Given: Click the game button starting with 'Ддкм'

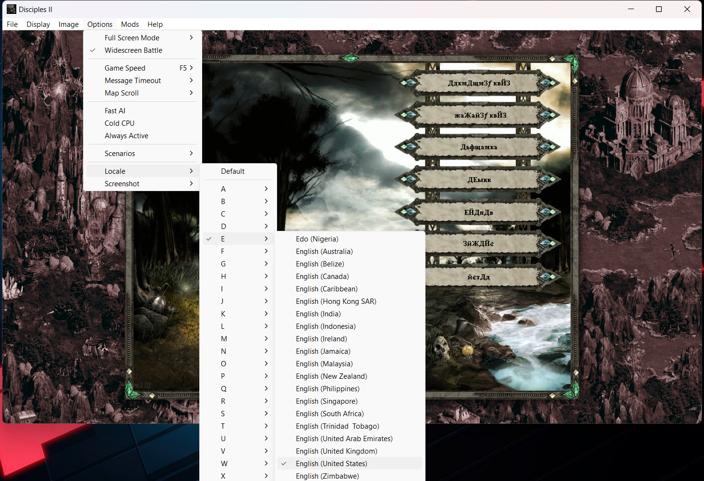Looking at the screenshot, I should point(478,83).
